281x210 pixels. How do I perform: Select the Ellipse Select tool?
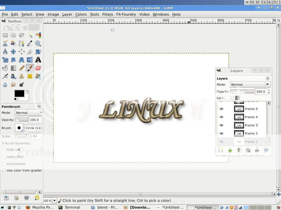coord(13,35)
